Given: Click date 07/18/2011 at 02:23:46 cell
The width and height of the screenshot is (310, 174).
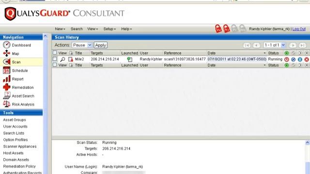Looking at the screenshot, I should 237,59.
